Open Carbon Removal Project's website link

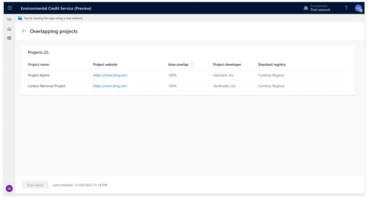(x=110, y=86)
